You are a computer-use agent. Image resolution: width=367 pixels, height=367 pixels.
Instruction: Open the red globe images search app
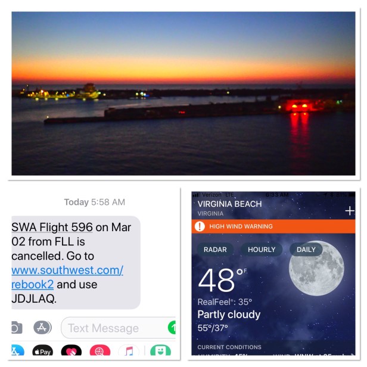[100, 350]
